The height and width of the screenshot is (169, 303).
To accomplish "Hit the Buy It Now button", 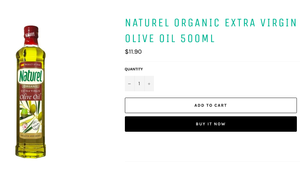I will click(x=211, y=124).
